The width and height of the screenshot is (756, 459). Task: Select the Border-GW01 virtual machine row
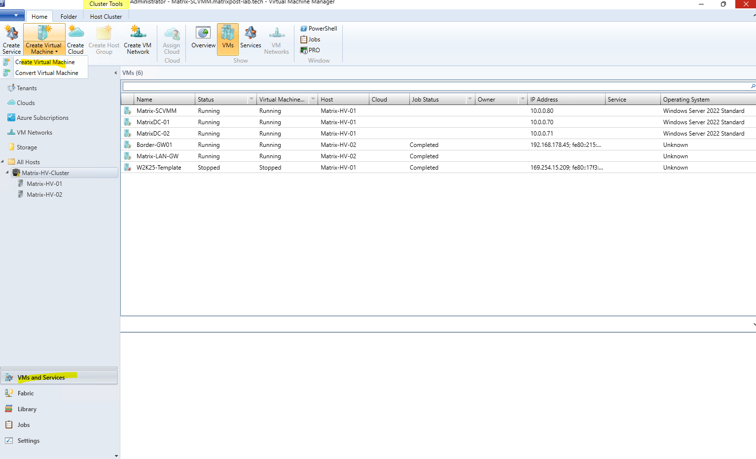tap(438, 145)
